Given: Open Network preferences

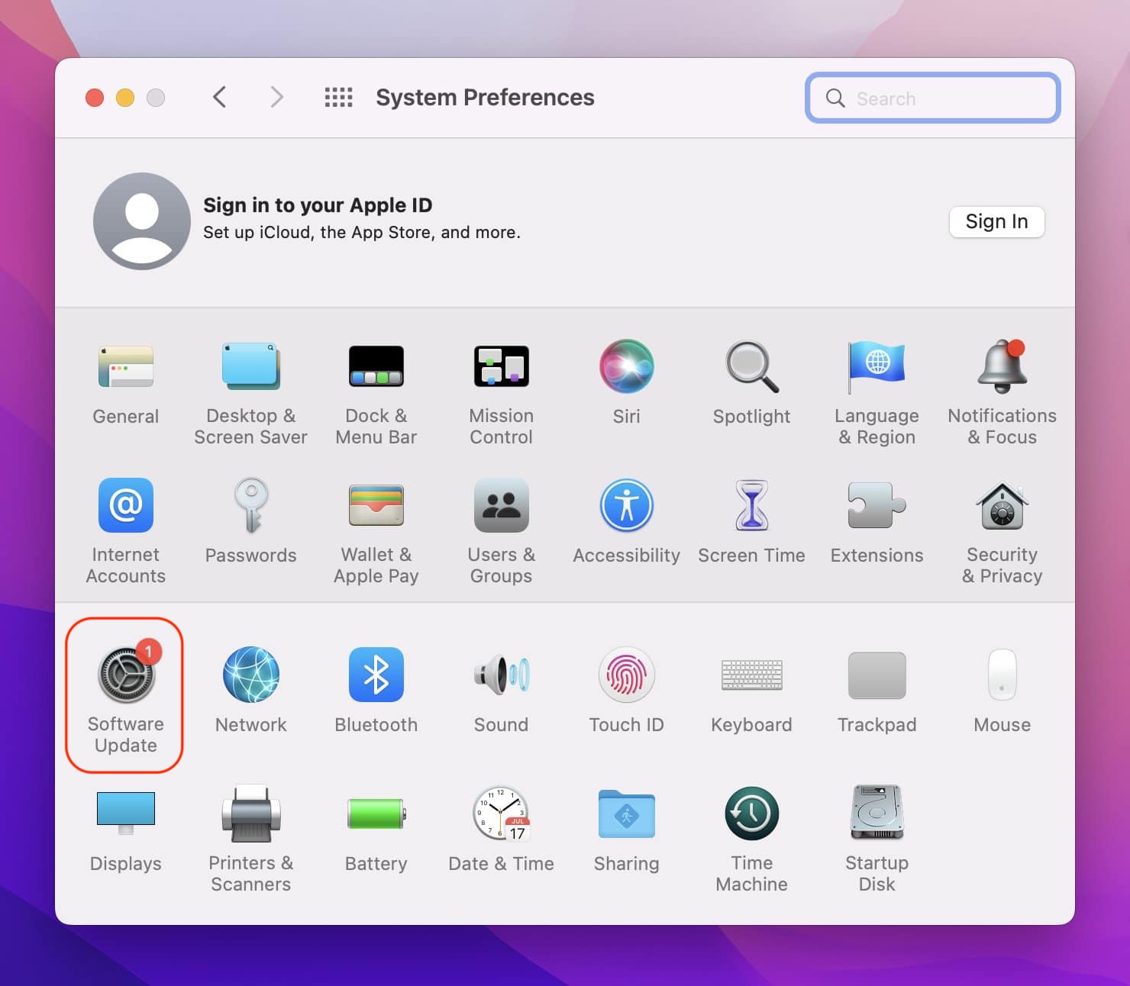Looking at the screenshot, I should (250, 675).
